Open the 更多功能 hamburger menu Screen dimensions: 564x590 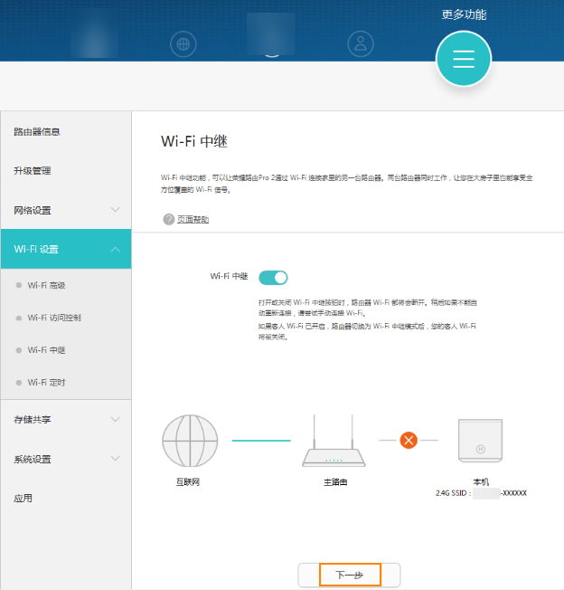point(464,59)
